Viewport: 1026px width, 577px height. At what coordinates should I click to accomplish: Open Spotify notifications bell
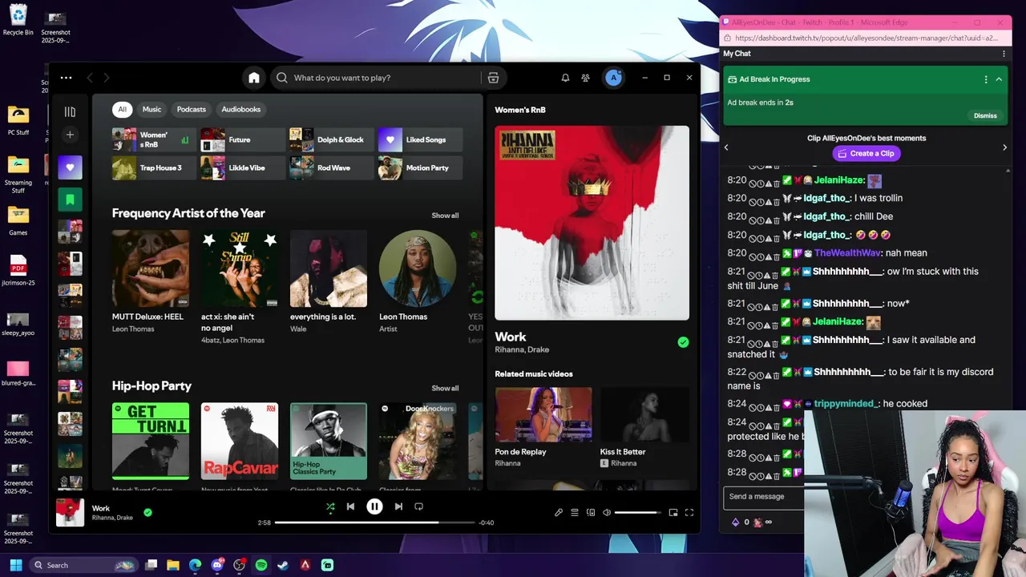tap(565, 78)
